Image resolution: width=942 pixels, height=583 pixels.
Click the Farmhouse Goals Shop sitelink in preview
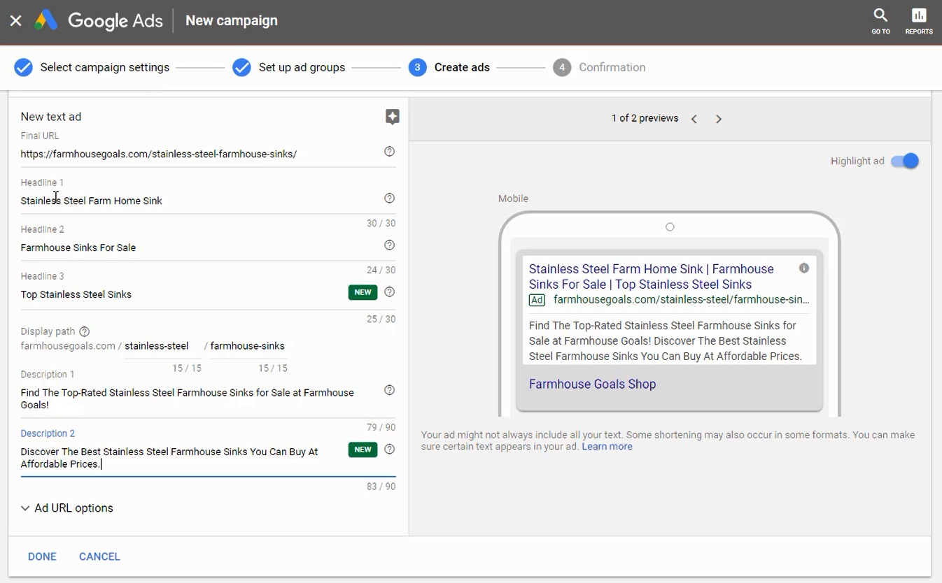click(x=592, y=384)
